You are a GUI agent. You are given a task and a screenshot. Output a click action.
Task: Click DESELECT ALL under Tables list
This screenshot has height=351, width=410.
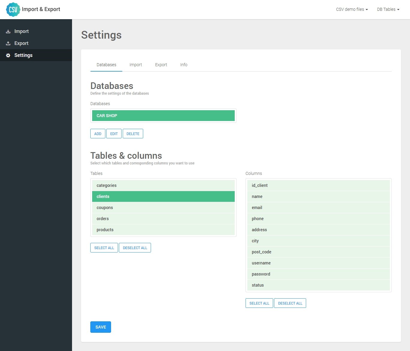point(135,248)
